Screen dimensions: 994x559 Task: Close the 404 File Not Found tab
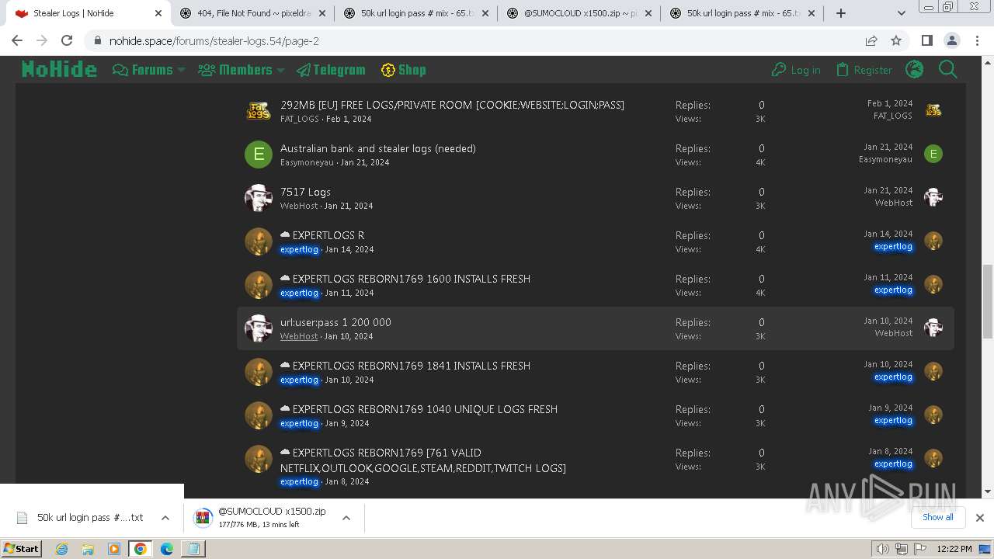coord(322,13)
